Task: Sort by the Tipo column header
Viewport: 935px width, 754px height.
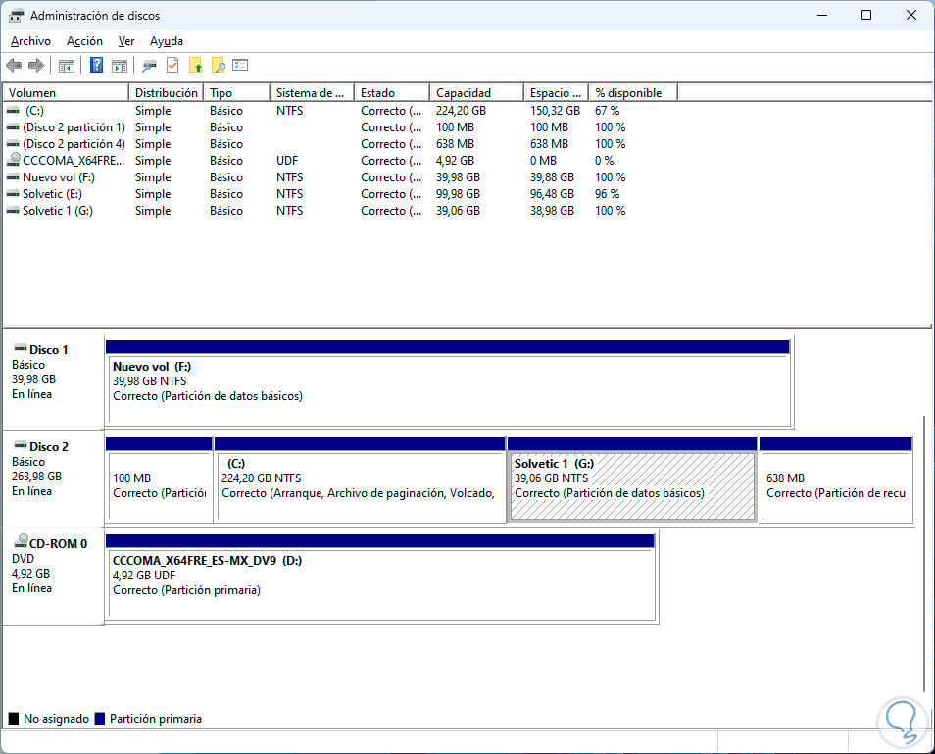Action: click(237, 92)
